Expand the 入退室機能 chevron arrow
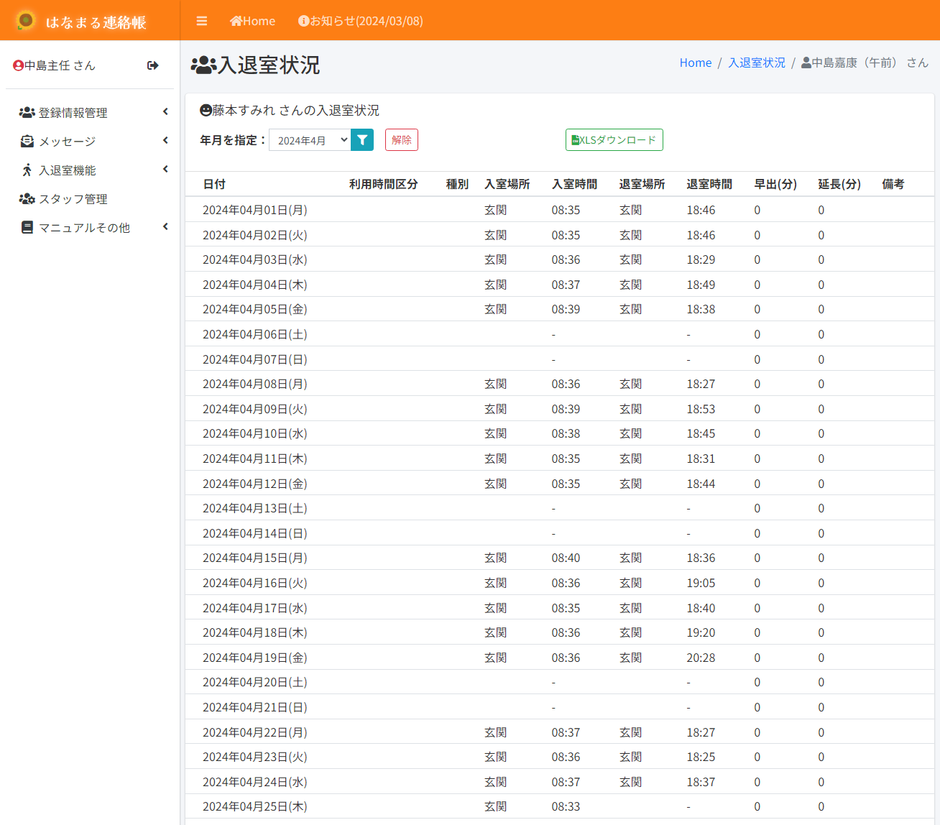Screen dimensions: 940x825 pyautogui.click(x=165, y=170)
